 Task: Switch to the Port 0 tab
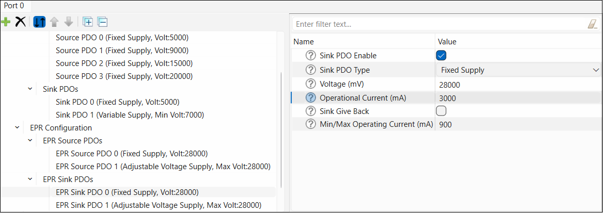click(14, 6)
